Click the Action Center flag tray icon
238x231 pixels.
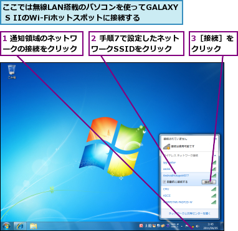pyautogui.click(x=187, y=226)
